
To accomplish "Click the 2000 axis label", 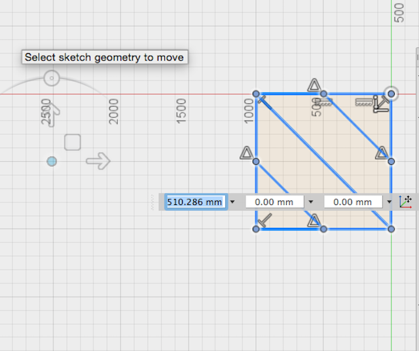I will click(113, 111).
